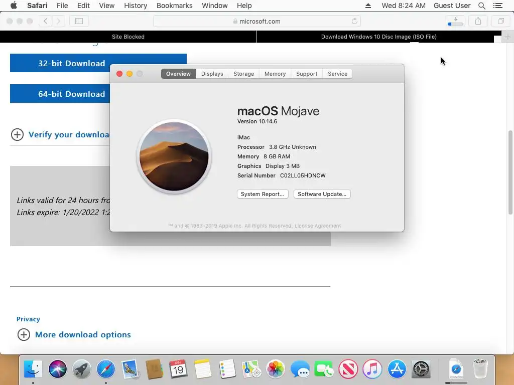Select the Overview tab in About This Mac
The height and width of the screenshot is (385, 514).
[x=178, y=74]
